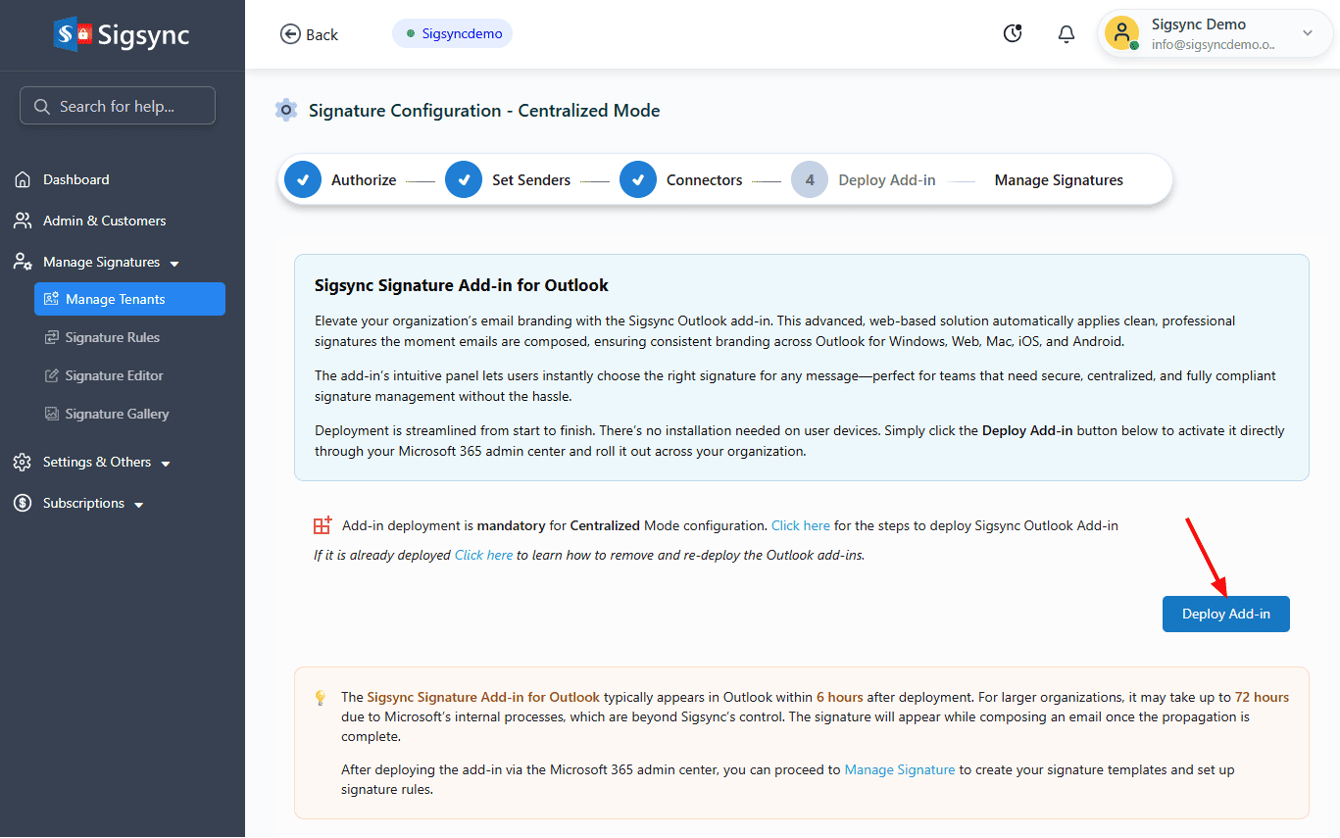Click the Sigsync logo icon
Image resolution: width=1340 pixels, height=838 pixels.
click(73, 34)
